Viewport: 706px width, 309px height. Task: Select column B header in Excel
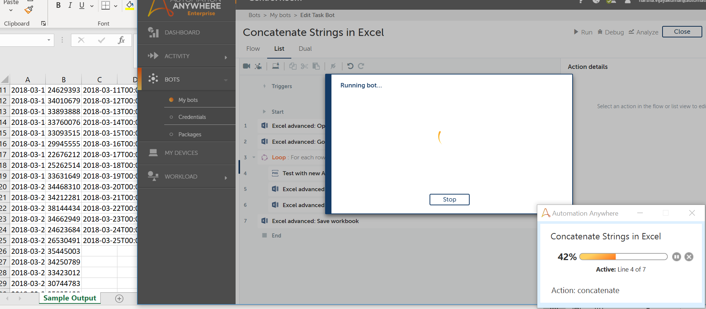pos(64,79)
